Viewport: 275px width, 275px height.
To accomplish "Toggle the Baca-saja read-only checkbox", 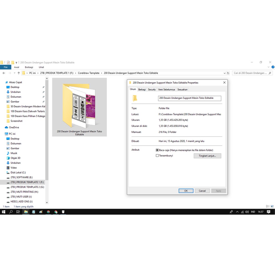I will tap(157, 150).
